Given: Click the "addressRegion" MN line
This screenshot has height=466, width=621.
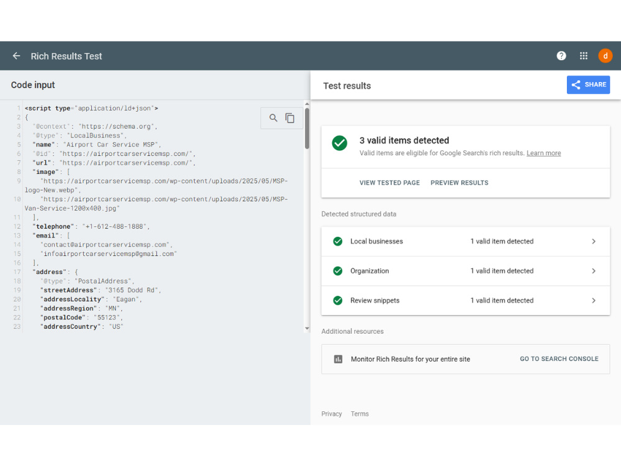Looking at the screenshot, I should (81, 308).
